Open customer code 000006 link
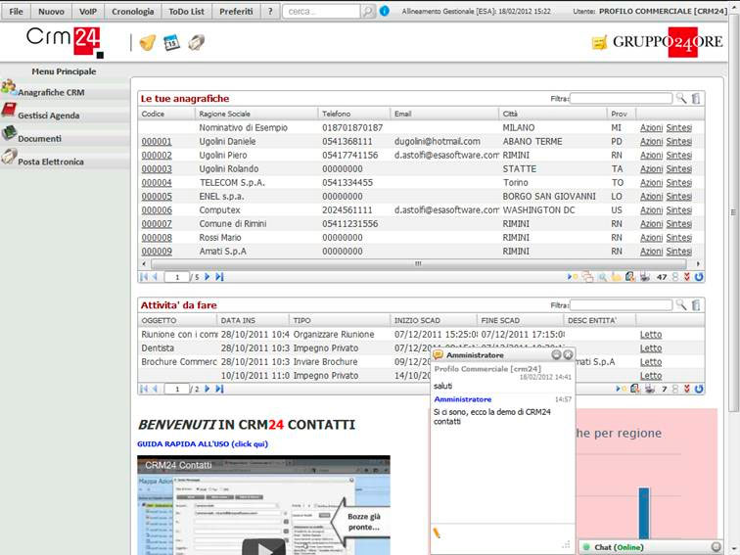740x555 pixels. coord(157,210)
